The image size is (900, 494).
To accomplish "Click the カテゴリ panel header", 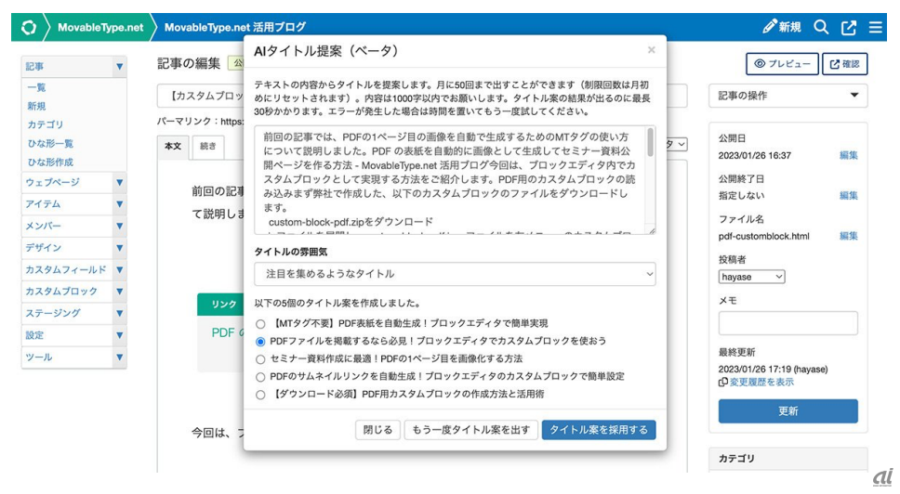I will coord(788,459).
